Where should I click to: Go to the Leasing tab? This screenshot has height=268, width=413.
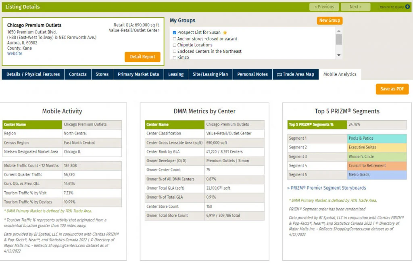(176, 74)
